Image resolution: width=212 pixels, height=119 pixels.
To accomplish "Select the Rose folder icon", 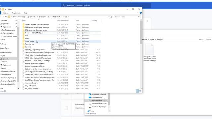I will [23, 36].
